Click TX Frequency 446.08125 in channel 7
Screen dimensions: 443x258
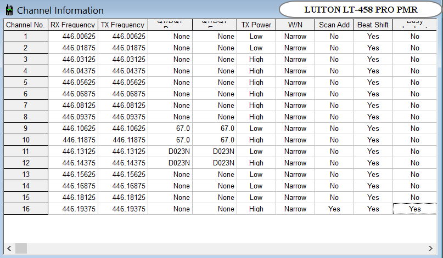point(123,106)
